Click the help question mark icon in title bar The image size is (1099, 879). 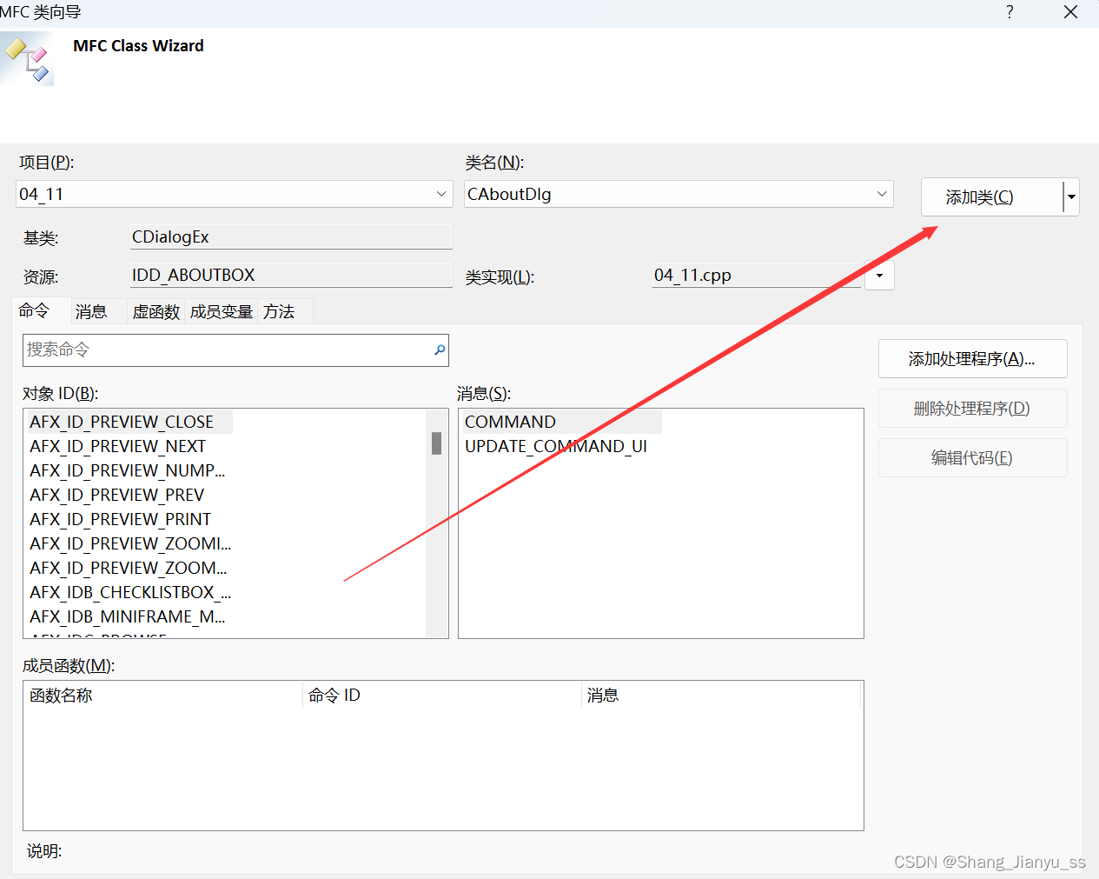1010,12
